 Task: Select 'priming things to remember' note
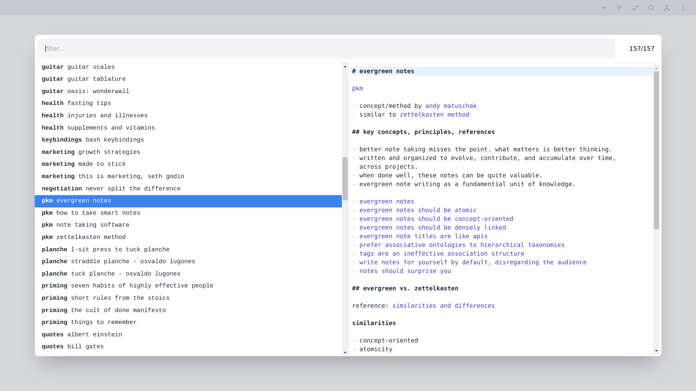pyautogui.click(x=89, y=323)
